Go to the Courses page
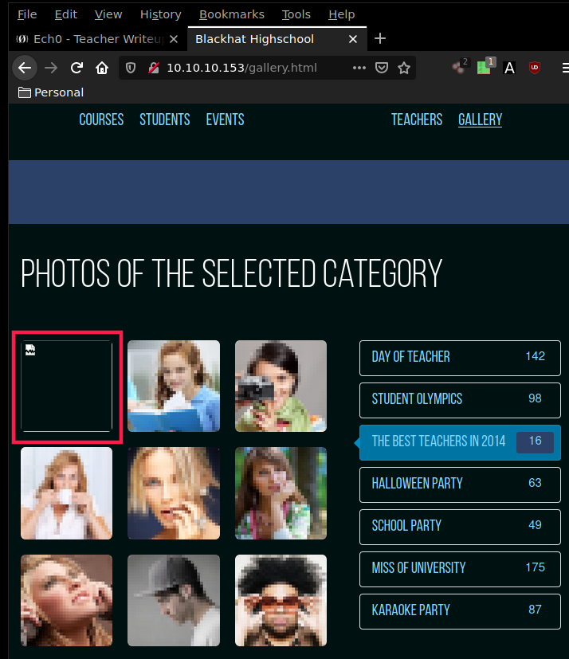This screenshot has width=569, height=659. click(x=101, y=120)
